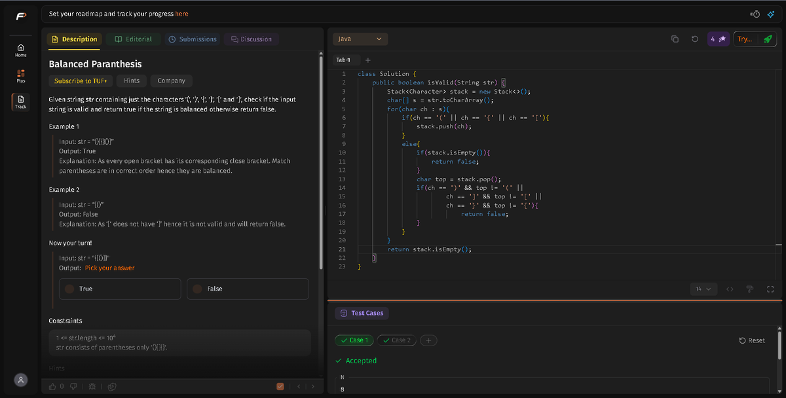Viewport: 786px width, 398px height.
Task: Click code line 'return stack.isEmpty();'
Action: click(x=429, y=249)
